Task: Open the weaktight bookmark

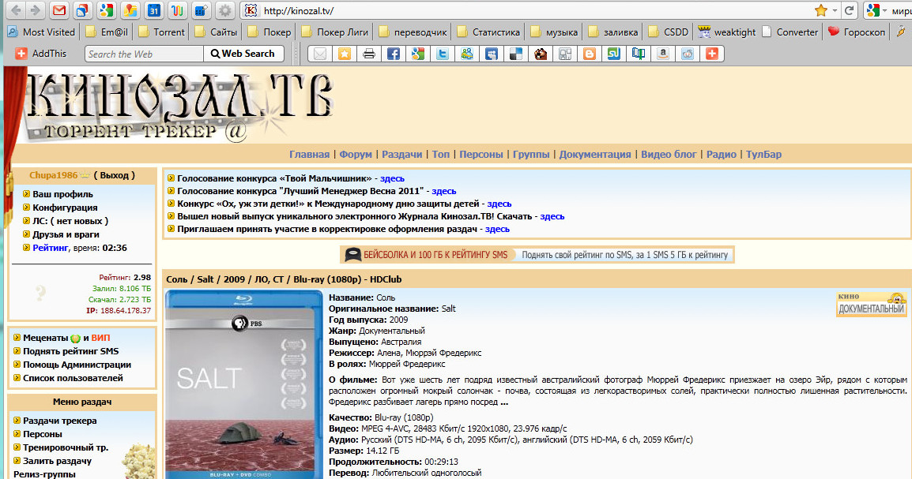Action: click(726, 32)
